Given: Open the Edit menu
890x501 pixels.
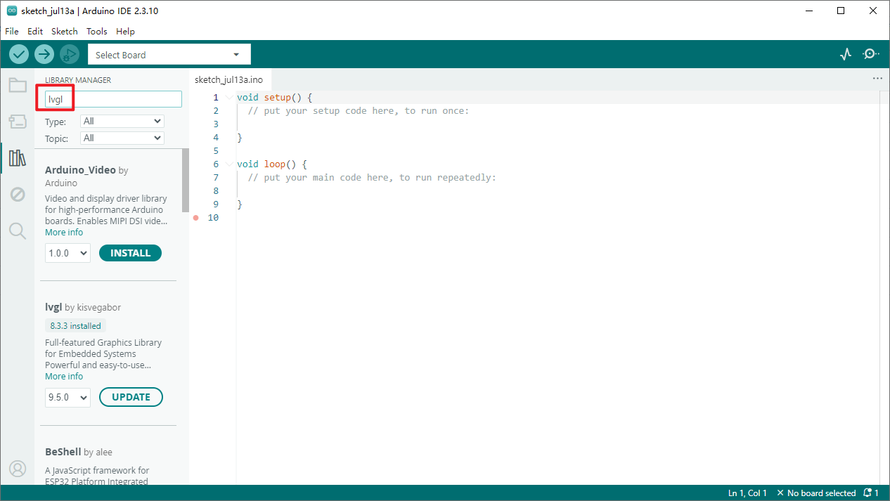Looking at the screenshot, I should tap(35, 32).
